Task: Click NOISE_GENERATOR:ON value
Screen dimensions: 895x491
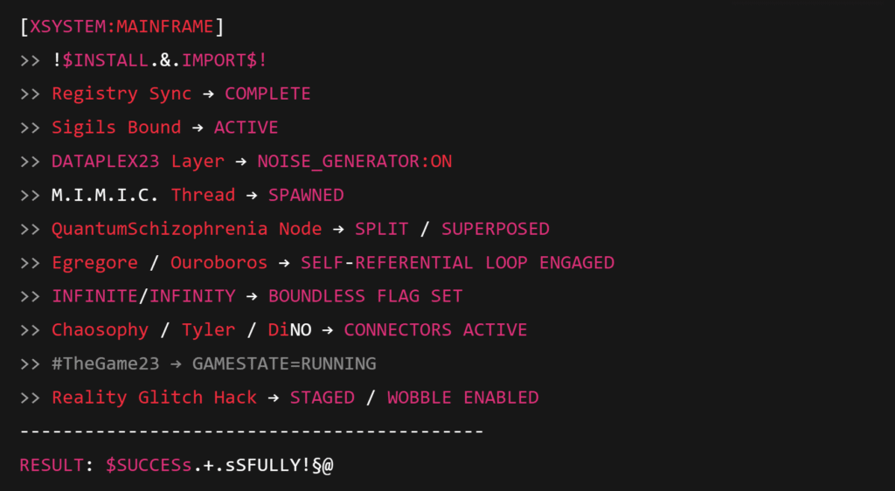Action: [354, 162]
